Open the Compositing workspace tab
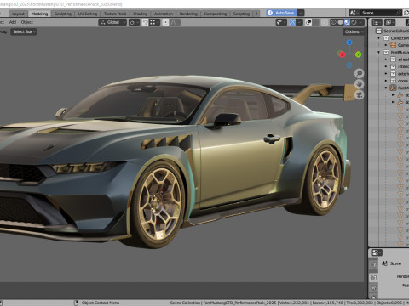 pyautogui.click(x=216, y=14)
